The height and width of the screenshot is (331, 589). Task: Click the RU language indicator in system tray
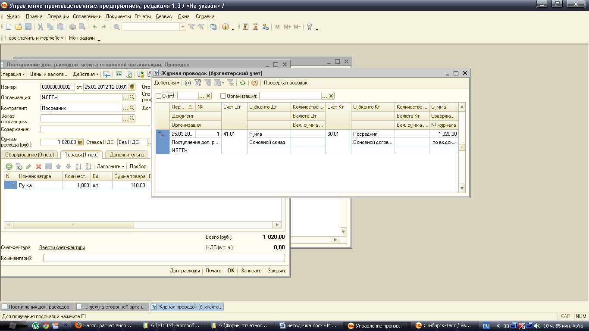[486, 326]
